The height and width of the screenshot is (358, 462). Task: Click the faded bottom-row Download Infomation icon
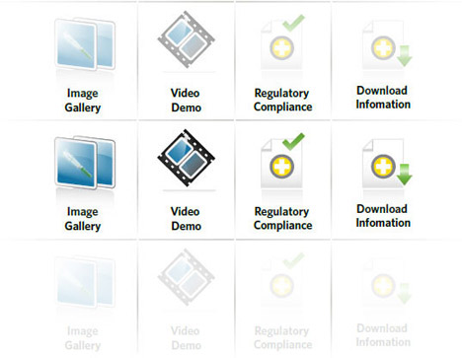point(387,283)
